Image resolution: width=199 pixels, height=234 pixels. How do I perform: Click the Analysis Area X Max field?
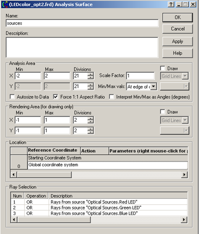57,76
